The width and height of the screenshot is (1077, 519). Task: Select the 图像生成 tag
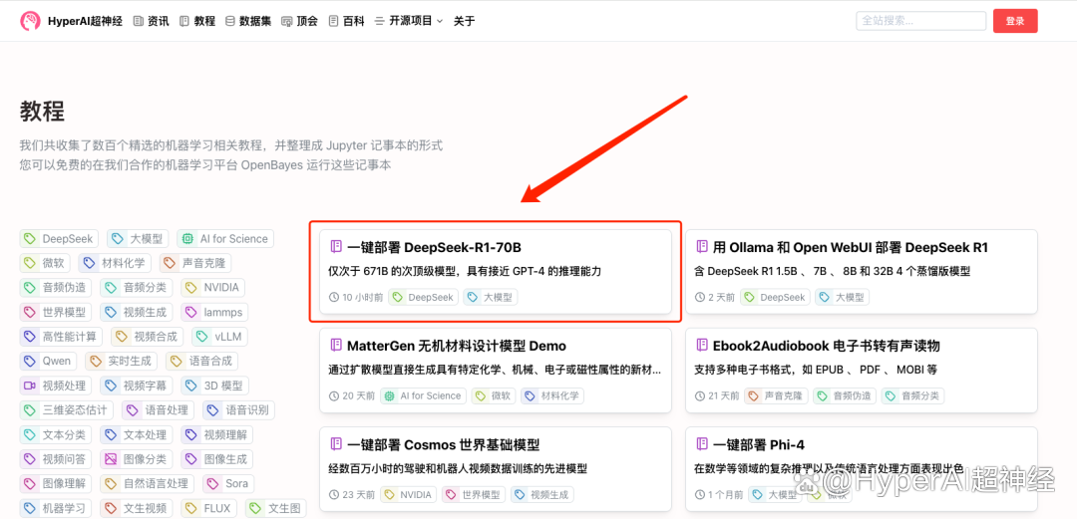[217, 459]
